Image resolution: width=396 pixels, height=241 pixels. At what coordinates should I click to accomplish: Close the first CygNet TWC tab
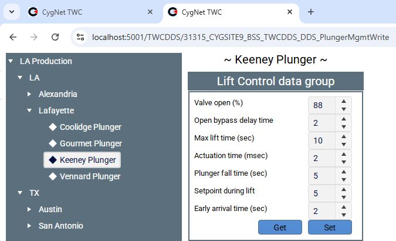(x=150, y=12)
